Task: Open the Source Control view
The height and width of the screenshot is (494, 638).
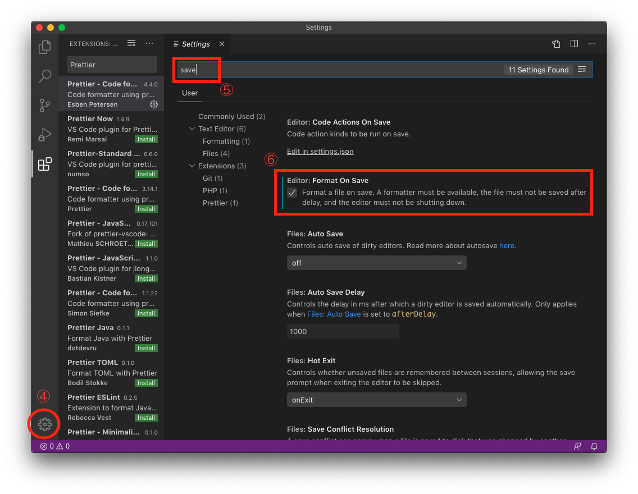Action: click(45, 106)
